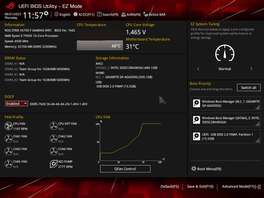Click the CHA3 FAN icon
Viewport: 264px width, 198px height.
coord(8,151)
